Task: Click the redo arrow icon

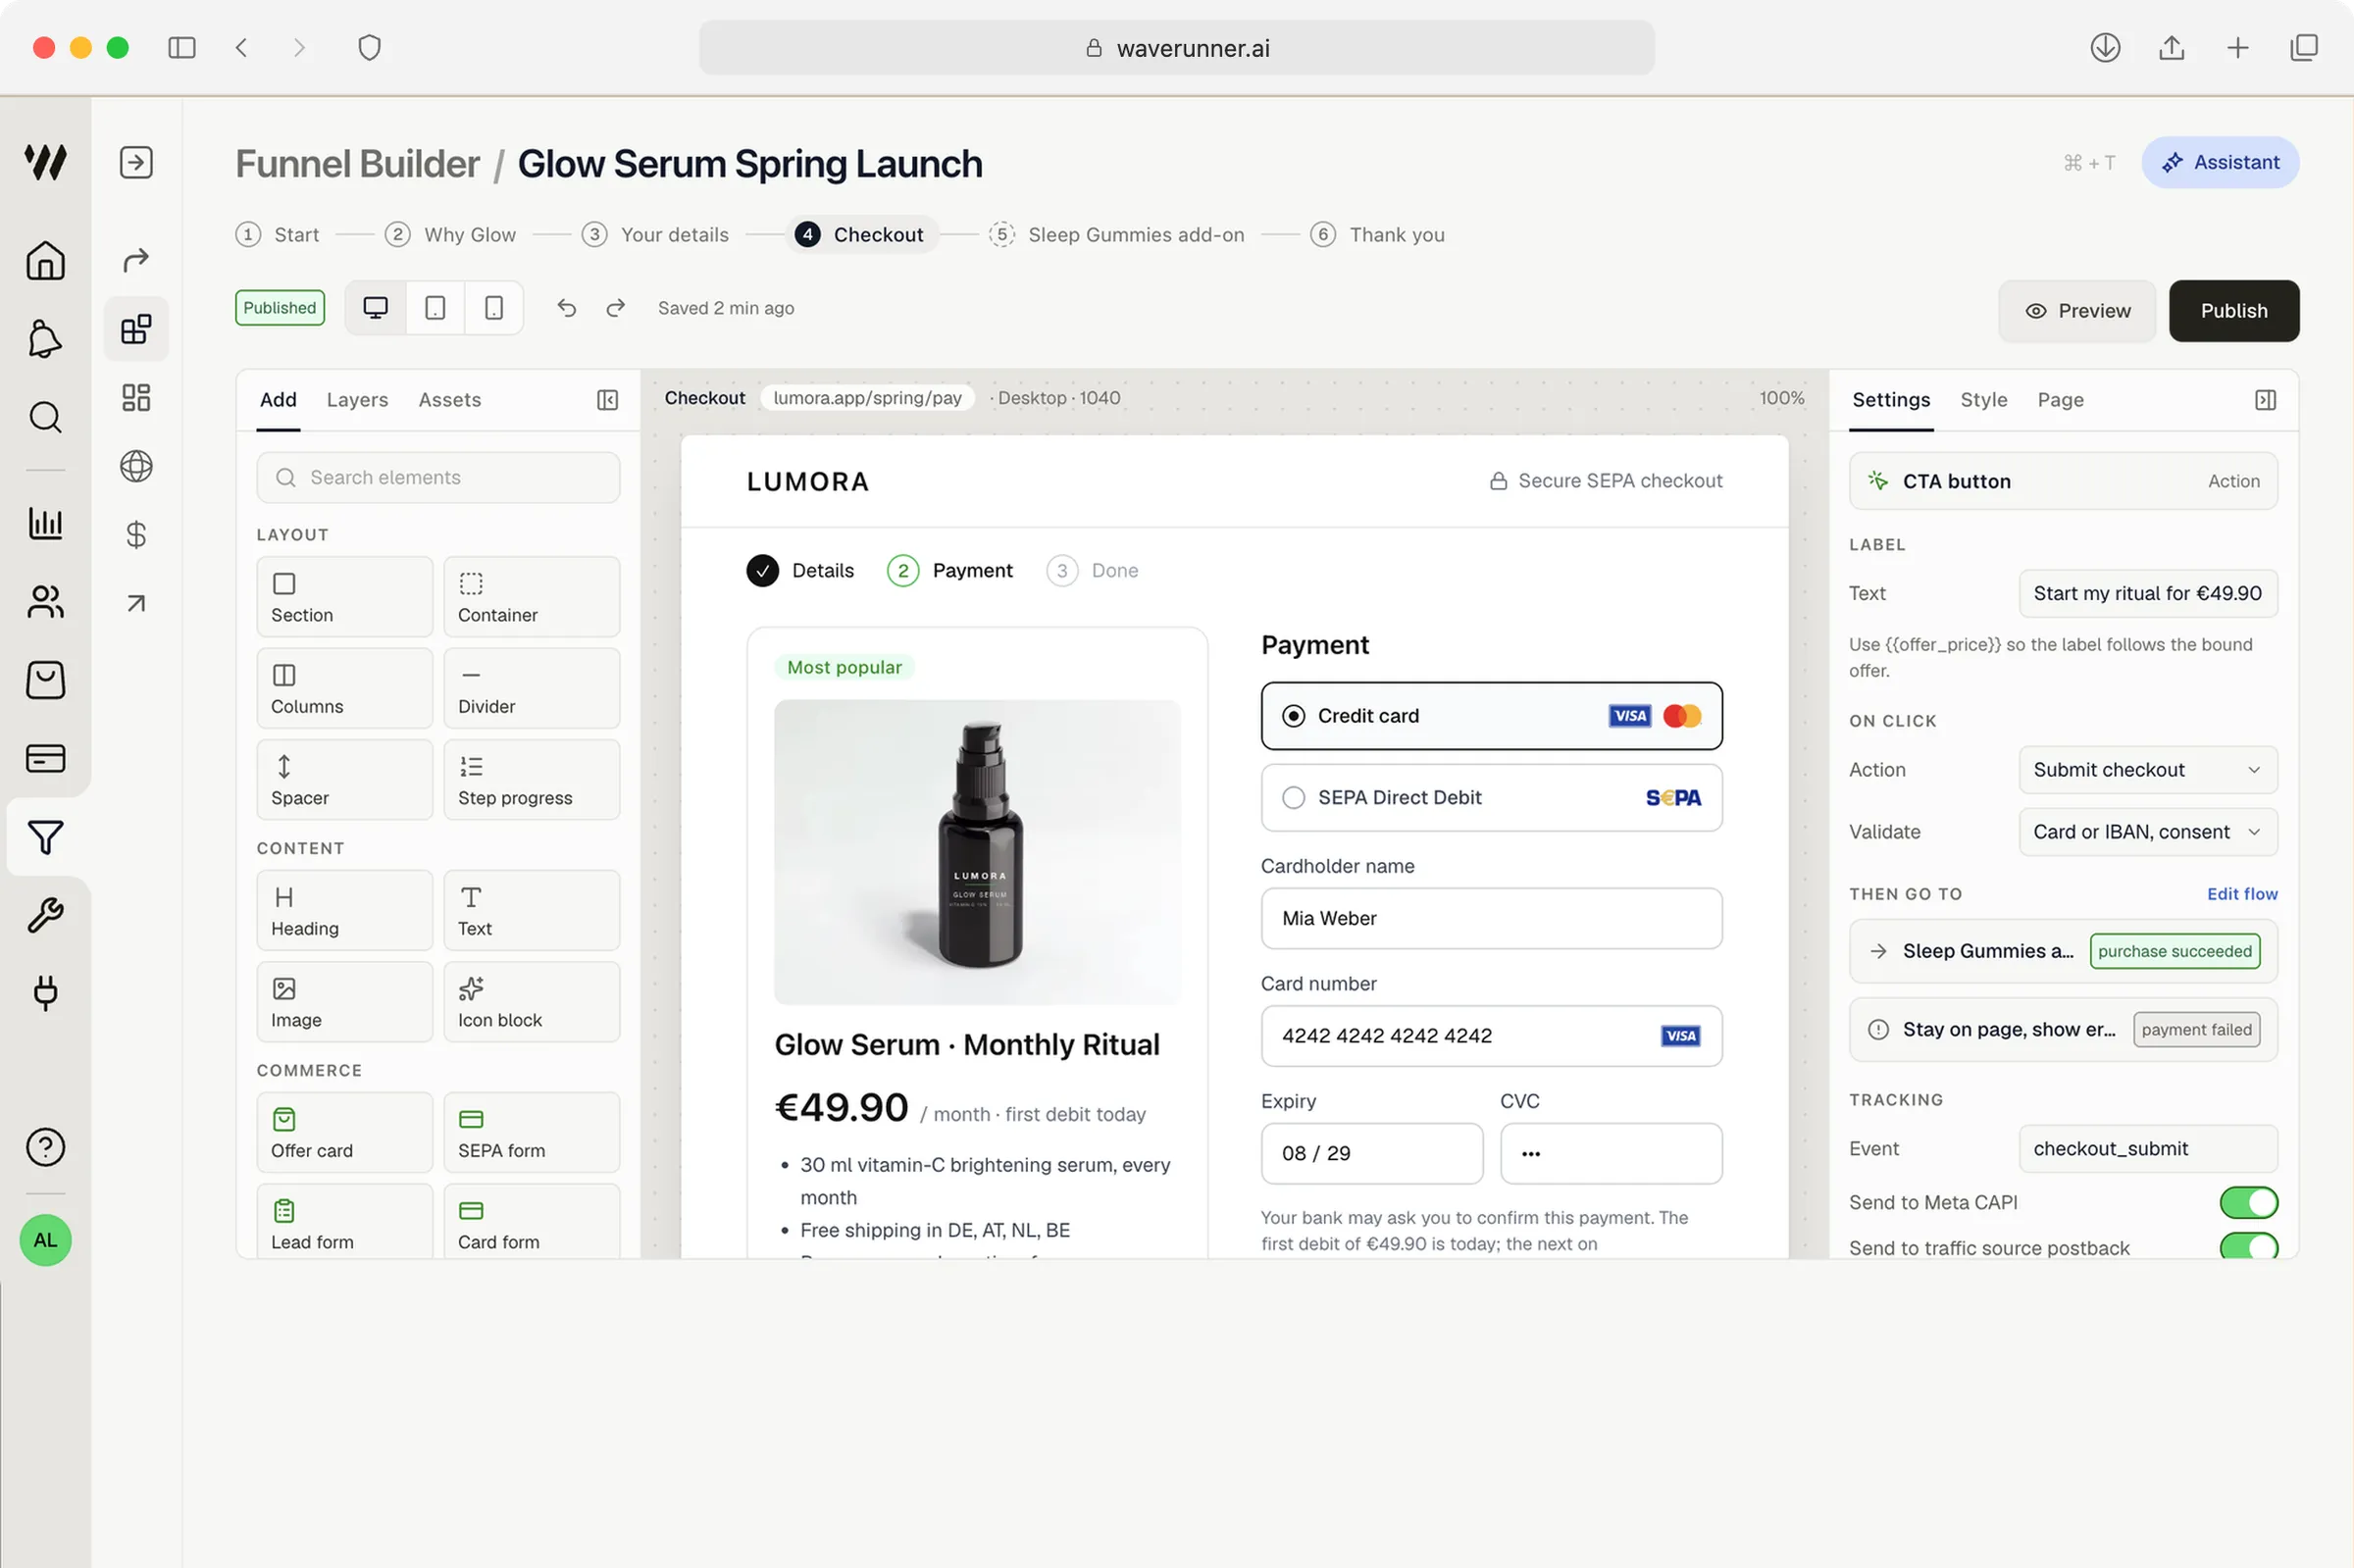Action: (x=616, y=308)
